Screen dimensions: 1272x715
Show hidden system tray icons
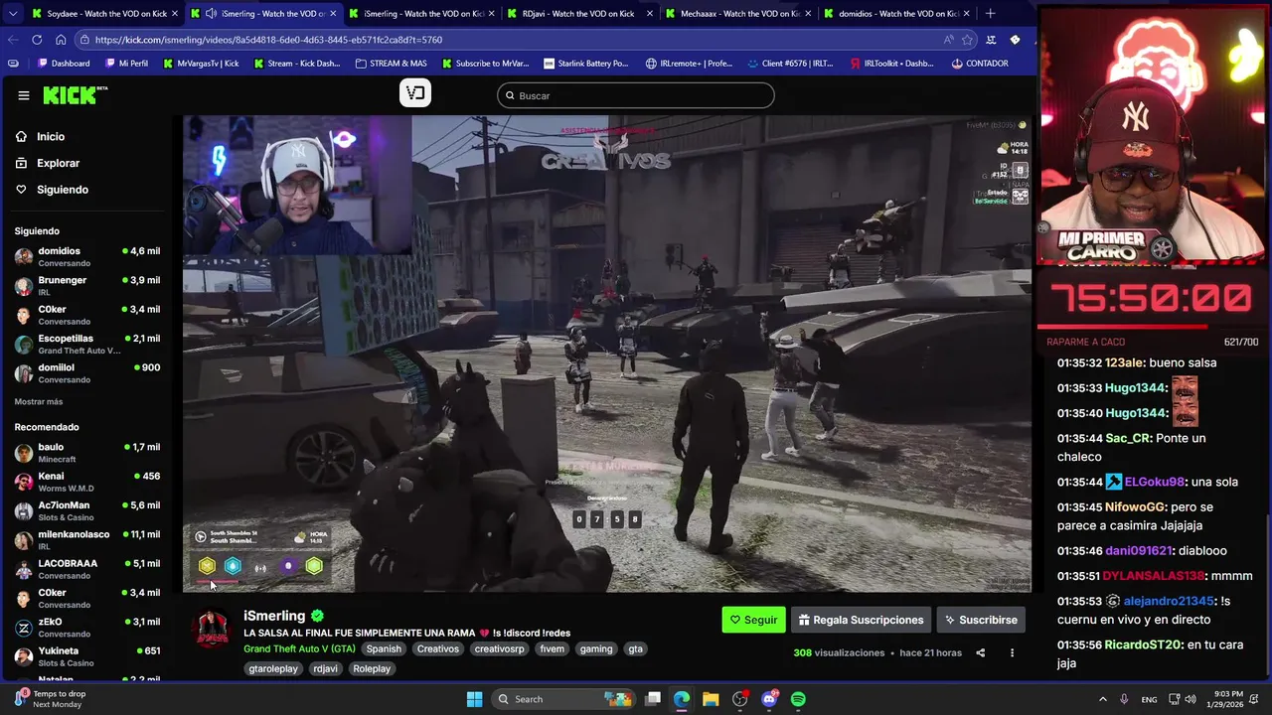point(1102,699)
